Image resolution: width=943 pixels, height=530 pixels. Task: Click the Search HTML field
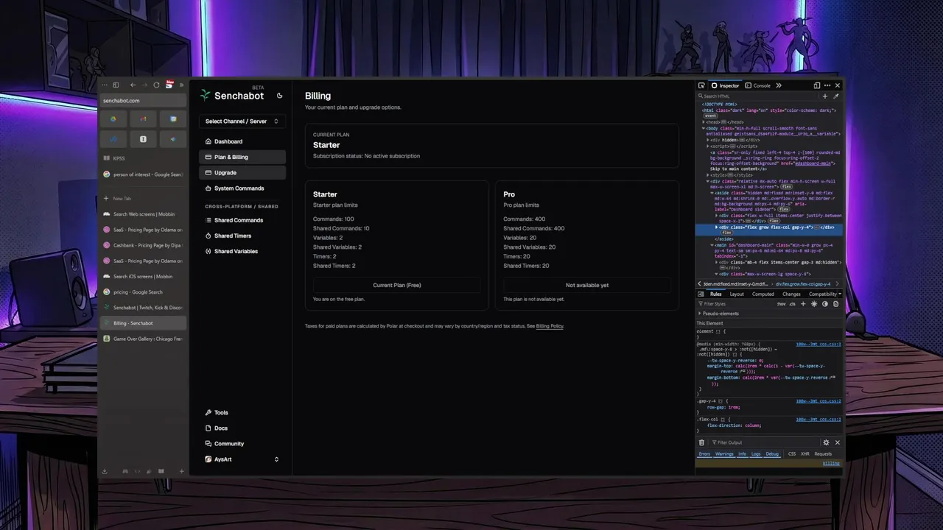point(758,96)
